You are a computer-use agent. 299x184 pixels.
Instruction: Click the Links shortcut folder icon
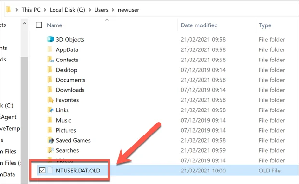50,110
